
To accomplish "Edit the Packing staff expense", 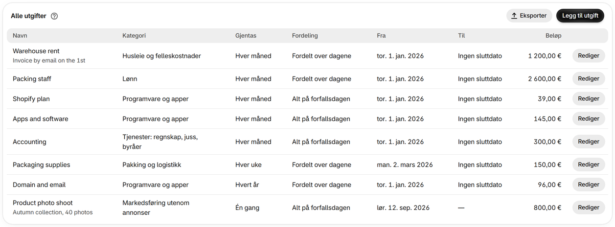I will point(589,79).
